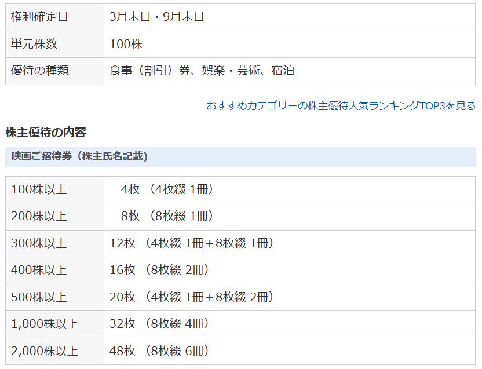Viewport: 482px width, 369px height.
Task: Select the 300株以上 row label
Action: 54,243
